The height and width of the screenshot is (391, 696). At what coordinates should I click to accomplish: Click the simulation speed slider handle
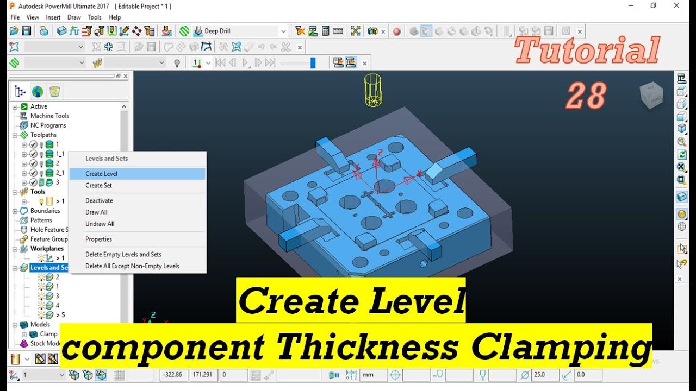click(313, 63)
